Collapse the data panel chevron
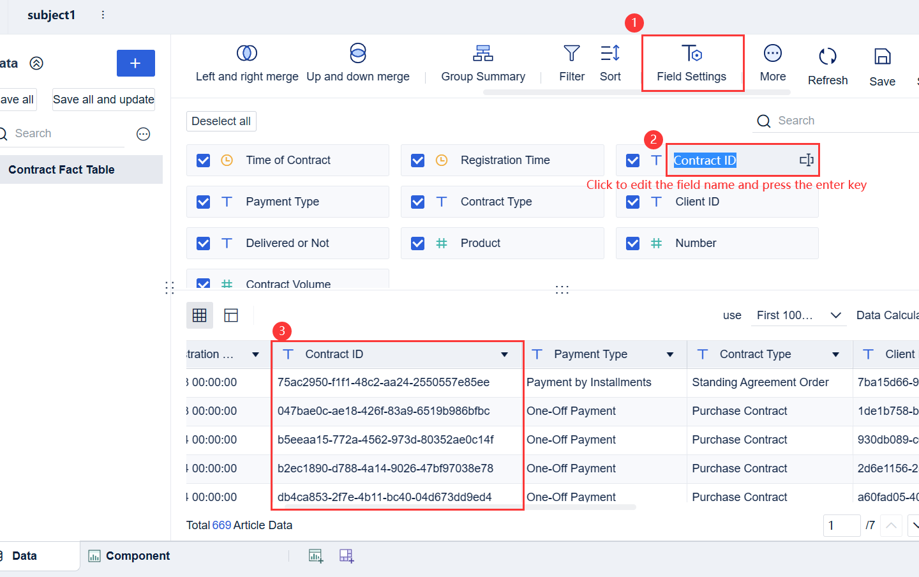Screen dimensions: 919x577 [36, 63]
